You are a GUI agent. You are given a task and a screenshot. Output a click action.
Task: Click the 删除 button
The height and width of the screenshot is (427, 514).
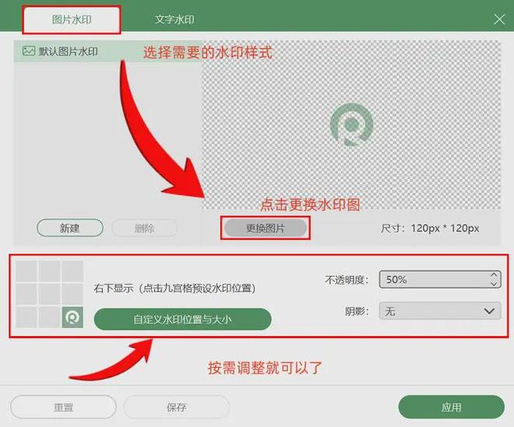[145, 228]
